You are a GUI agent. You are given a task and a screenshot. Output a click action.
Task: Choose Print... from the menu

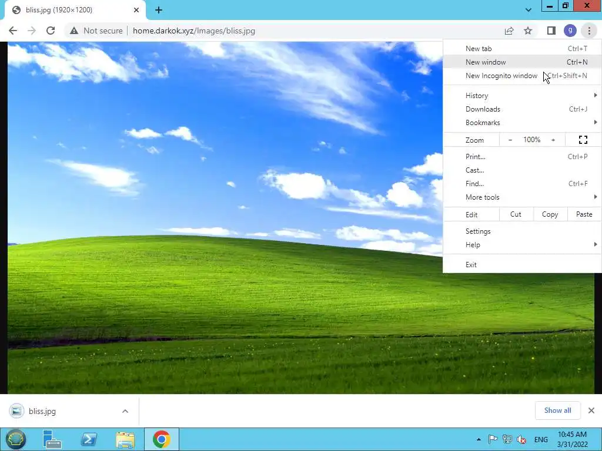(x=522, y=156)
